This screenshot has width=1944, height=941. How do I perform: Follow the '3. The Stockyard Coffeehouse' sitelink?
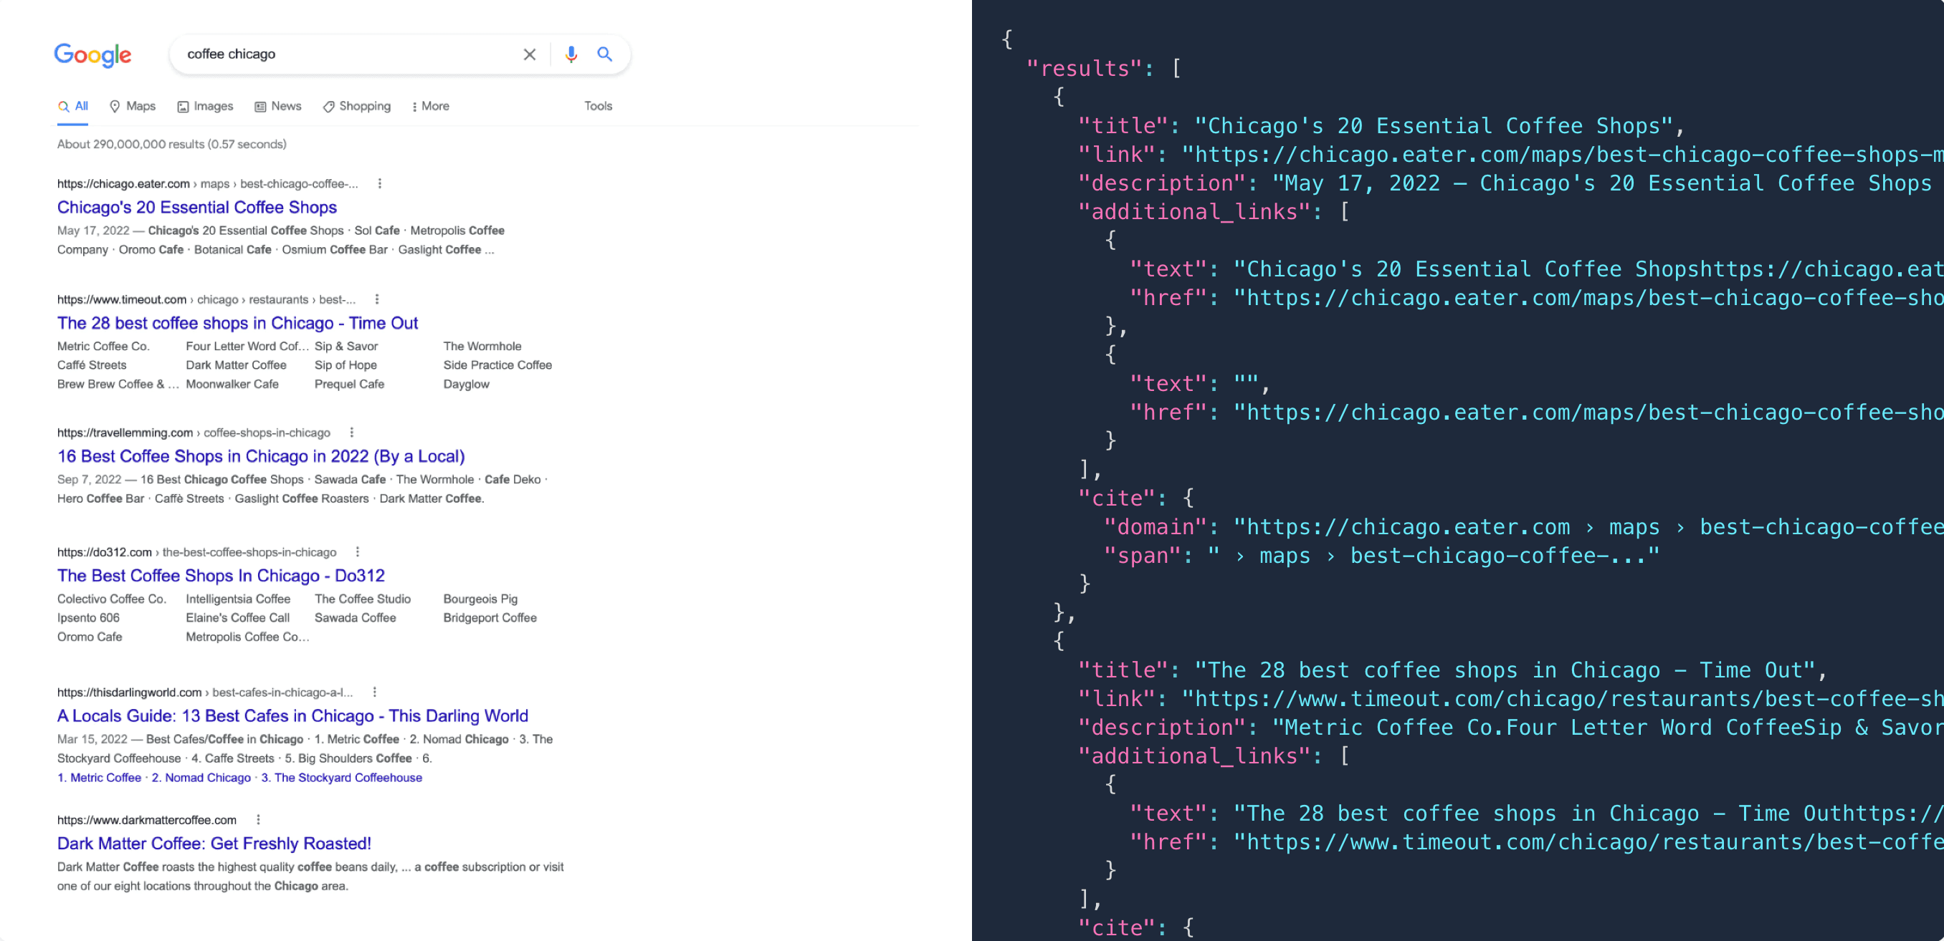[342, 778]
